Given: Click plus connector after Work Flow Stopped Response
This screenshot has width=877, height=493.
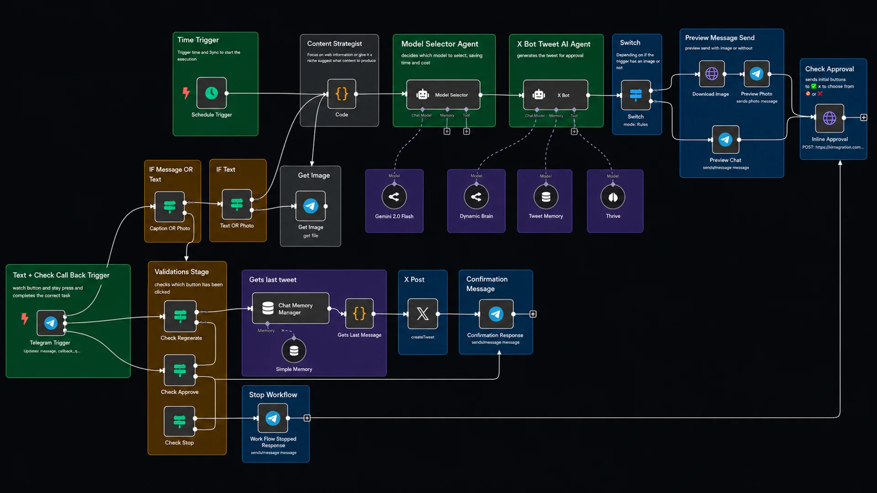Looking at the screenshot, I should 307,418.
